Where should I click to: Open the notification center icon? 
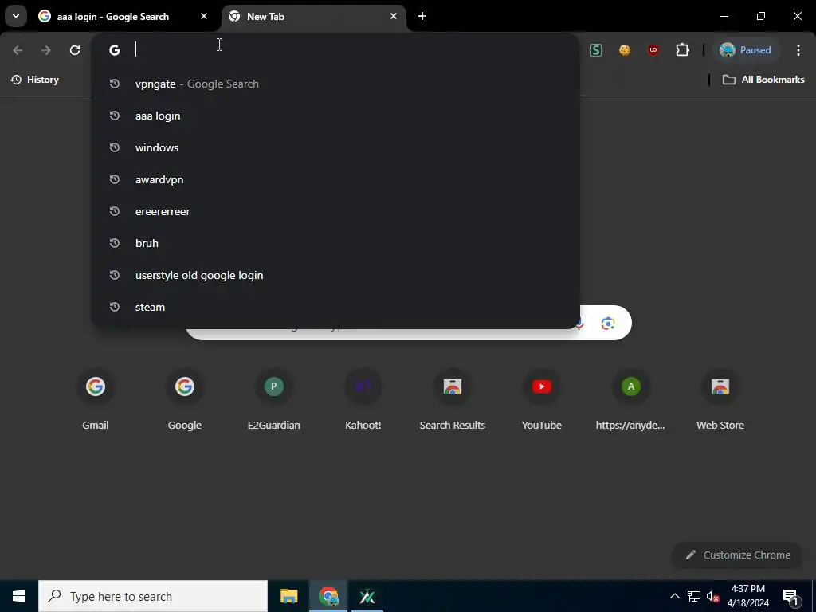tap(790, 596)
